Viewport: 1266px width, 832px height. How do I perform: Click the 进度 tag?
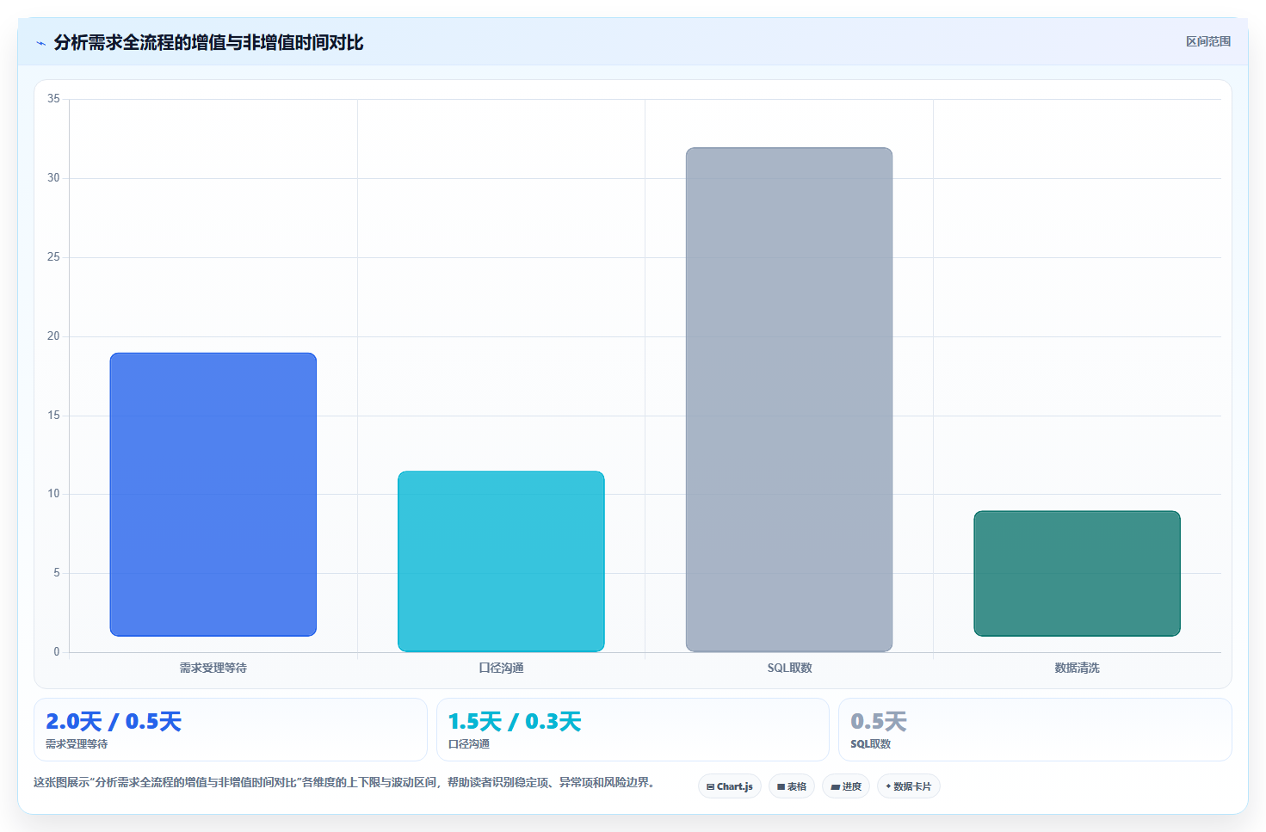(846, 786)
